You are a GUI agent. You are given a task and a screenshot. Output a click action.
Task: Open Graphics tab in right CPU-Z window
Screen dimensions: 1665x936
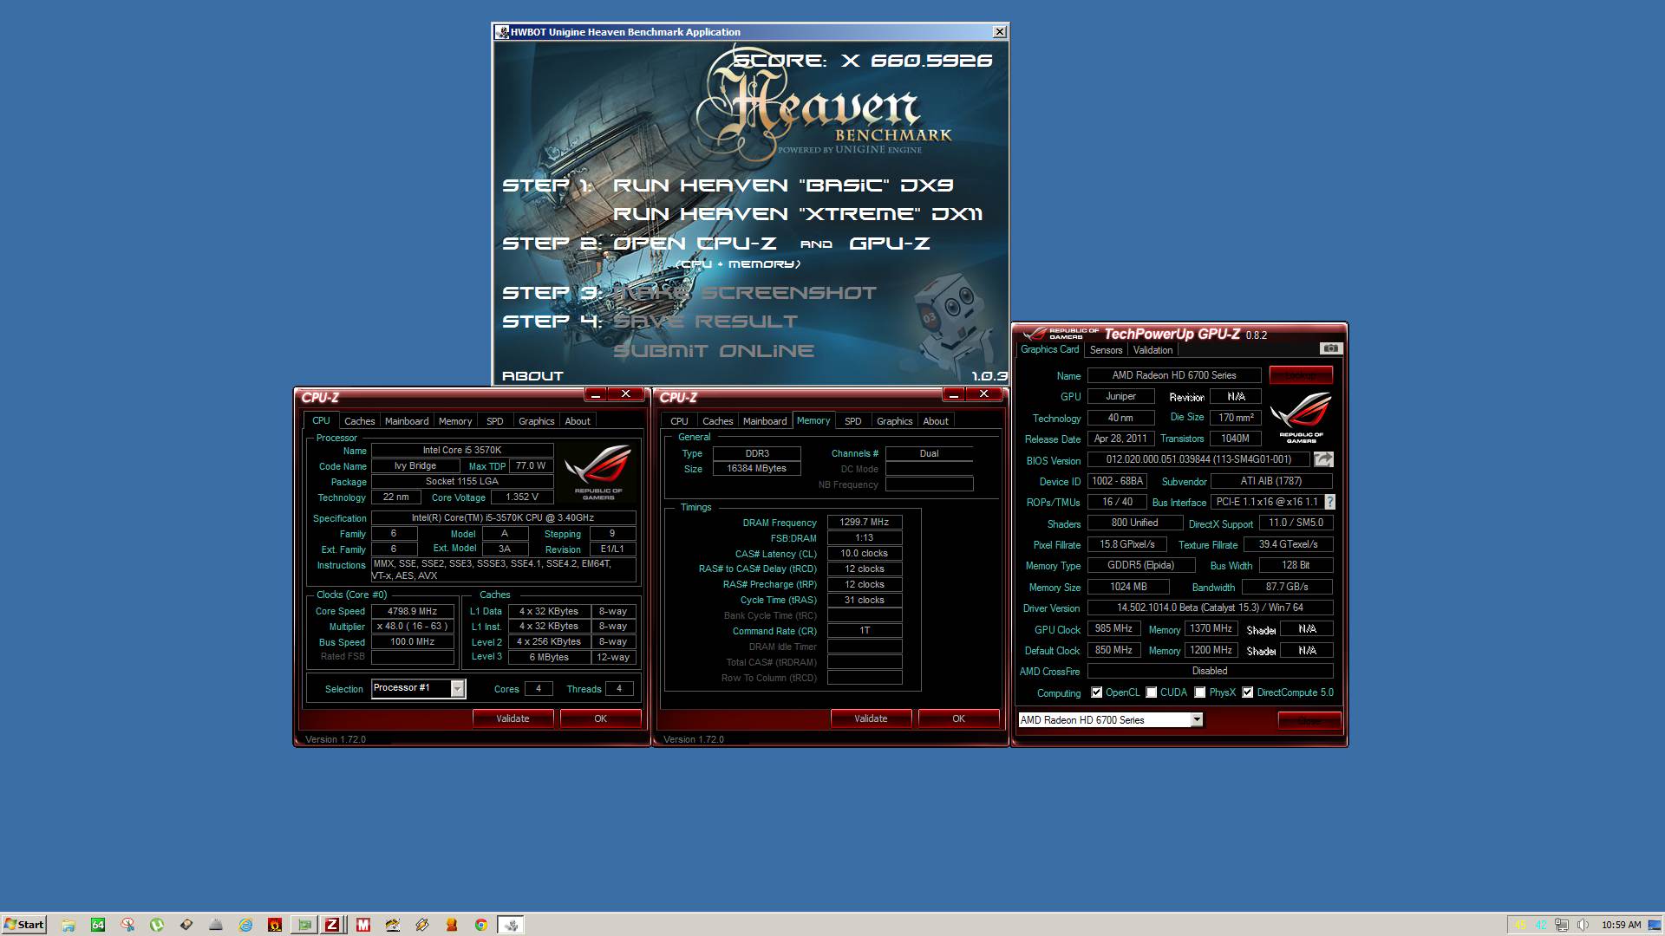tap(894, 421)
